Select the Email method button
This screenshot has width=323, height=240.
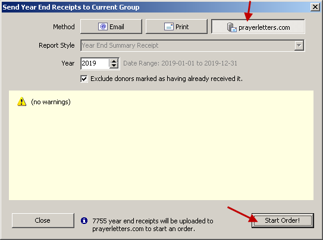(111, 27)
